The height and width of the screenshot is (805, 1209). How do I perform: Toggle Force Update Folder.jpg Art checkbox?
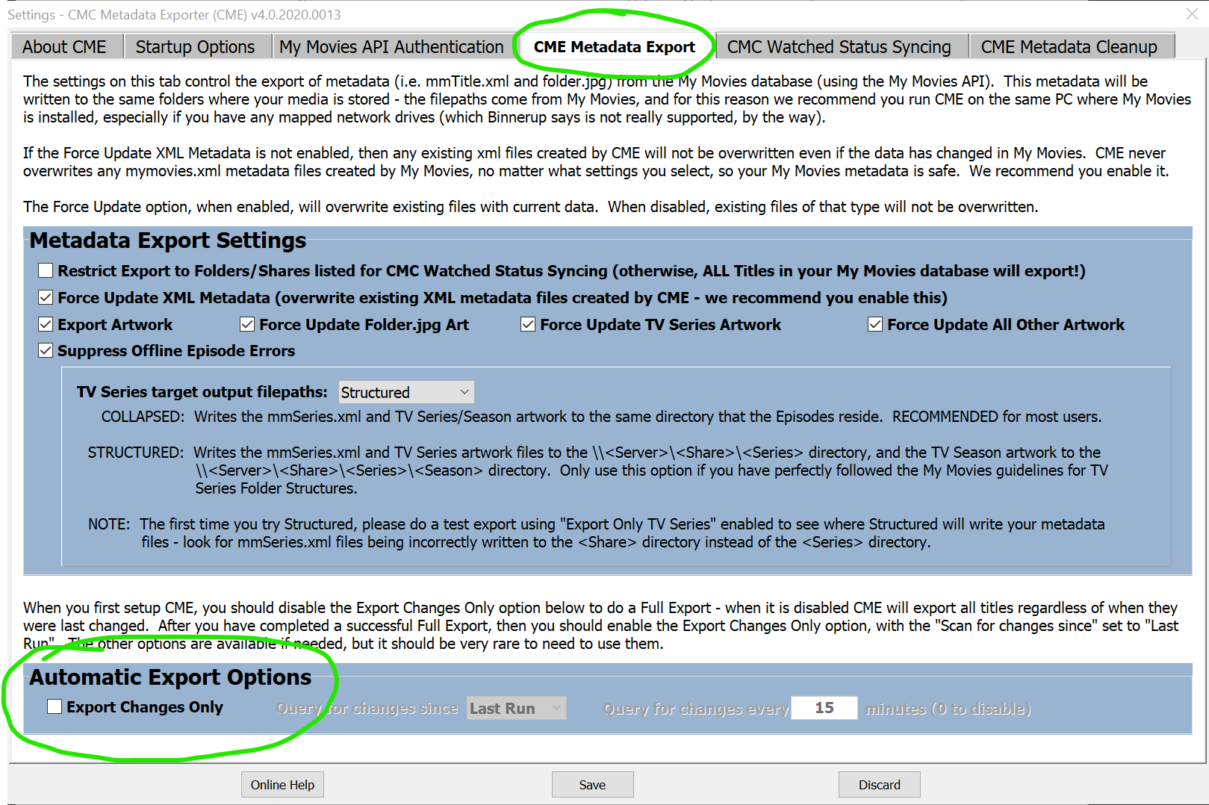click(247, 324)
